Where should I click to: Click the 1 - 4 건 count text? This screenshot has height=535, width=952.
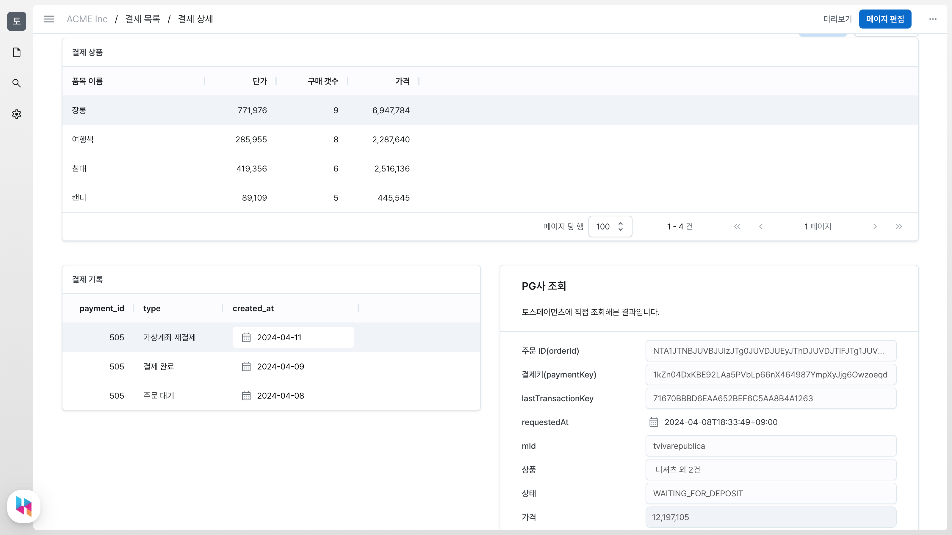pos(680,226)
